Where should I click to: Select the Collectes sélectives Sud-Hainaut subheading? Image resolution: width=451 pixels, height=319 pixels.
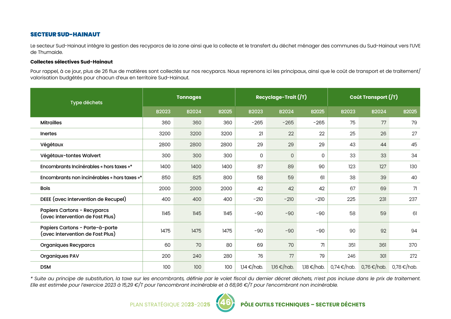pyautogui.click(x=72, y=62)
